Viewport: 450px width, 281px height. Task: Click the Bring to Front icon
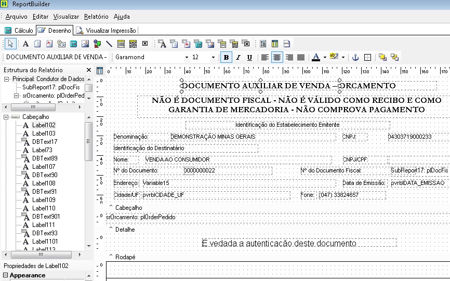point(382,57)
